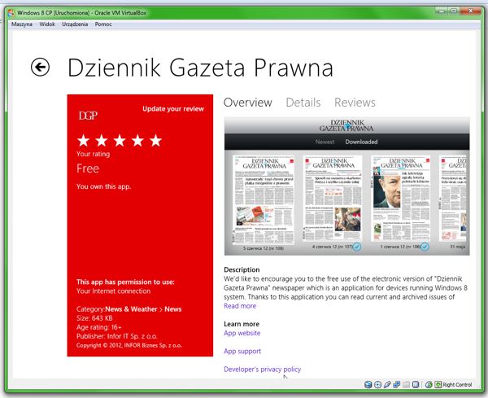Click Read more under Description

(x=240, y=306)
